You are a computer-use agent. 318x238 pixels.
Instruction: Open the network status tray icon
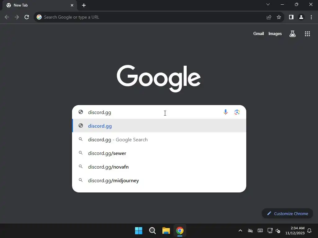click(x=270, y=231)
